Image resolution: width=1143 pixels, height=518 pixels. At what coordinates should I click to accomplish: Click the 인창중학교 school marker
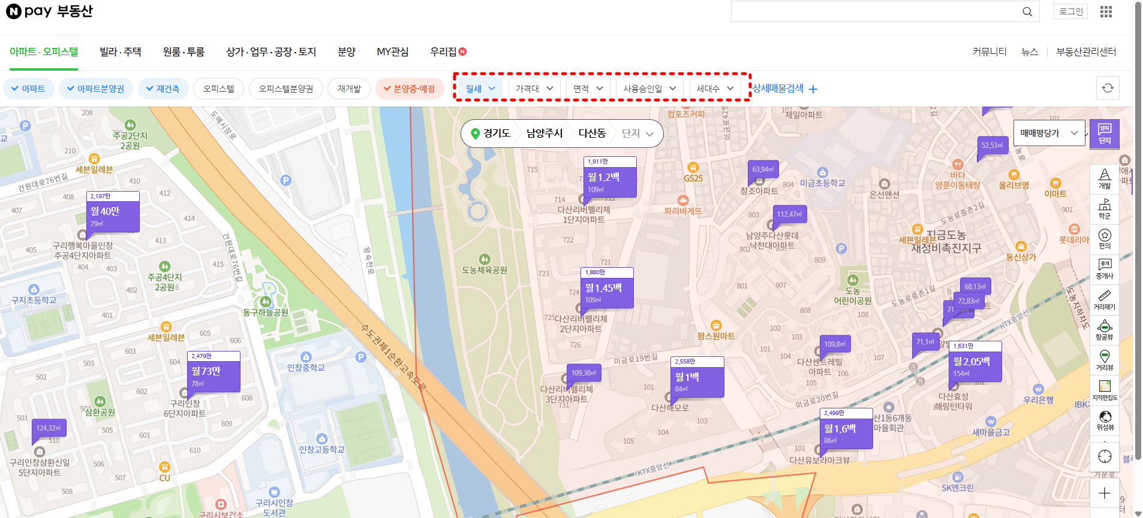(306, 357)
